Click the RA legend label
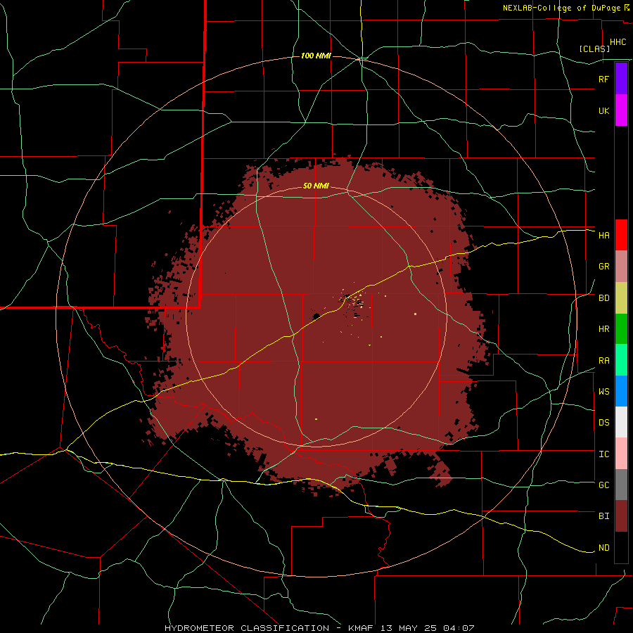 click(603, 361)
